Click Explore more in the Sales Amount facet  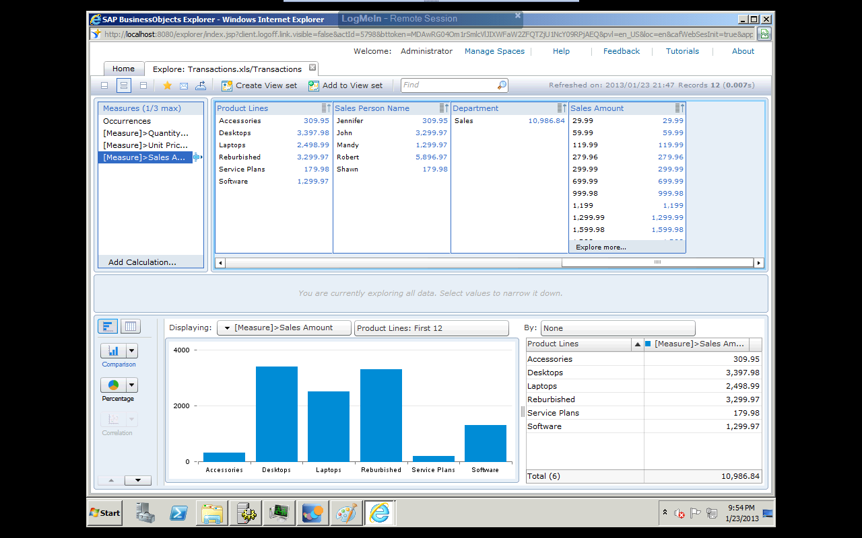(x=601, y=247)
